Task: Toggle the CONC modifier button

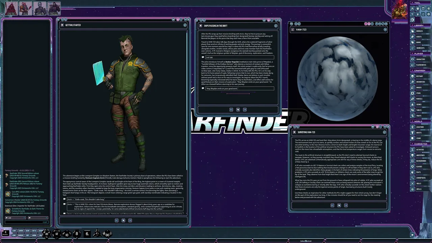Action: [14, 235]
